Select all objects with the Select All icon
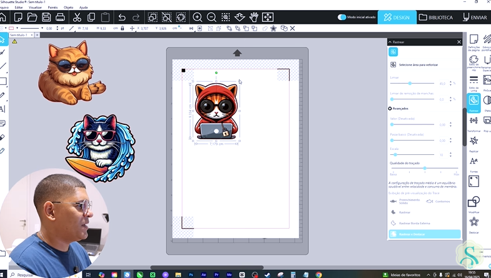491x278 pixels. [153, 17]
